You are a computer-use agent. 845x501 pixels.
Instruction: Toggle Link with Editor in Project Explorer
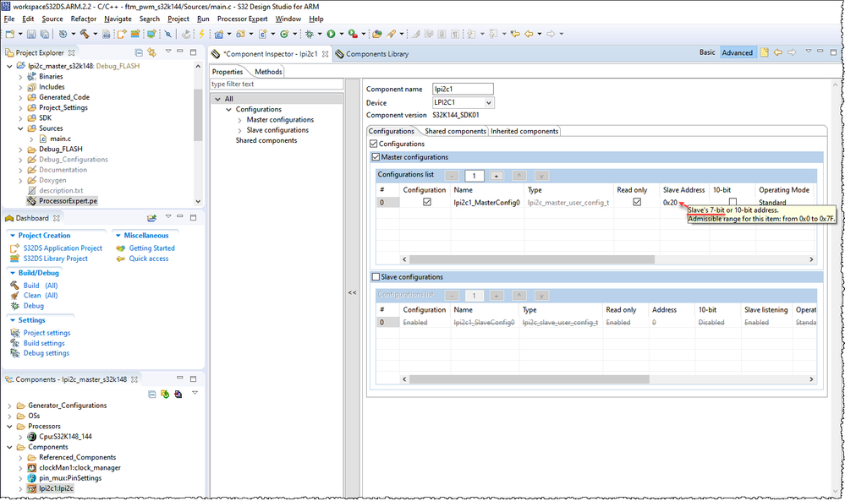click(151, 52)
